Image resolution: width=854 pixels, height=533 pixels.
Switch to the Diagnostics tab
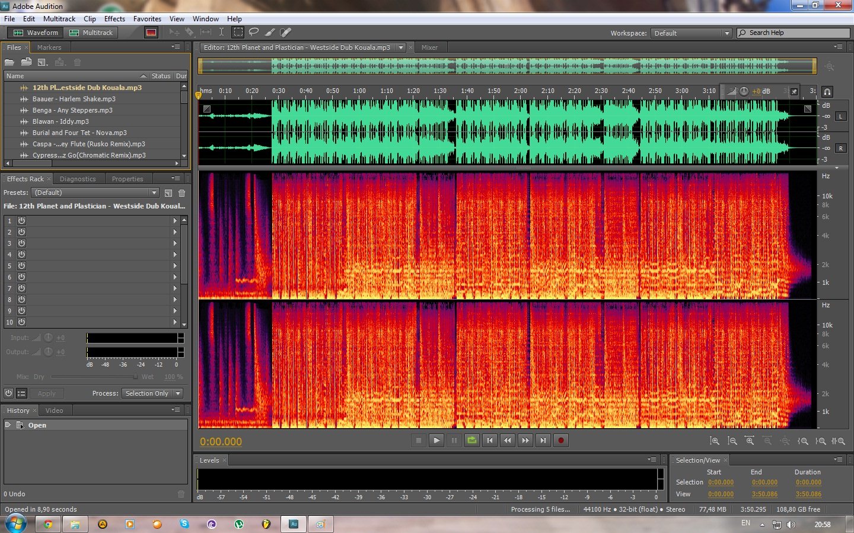pyautogui.click(x=78, y=179)
